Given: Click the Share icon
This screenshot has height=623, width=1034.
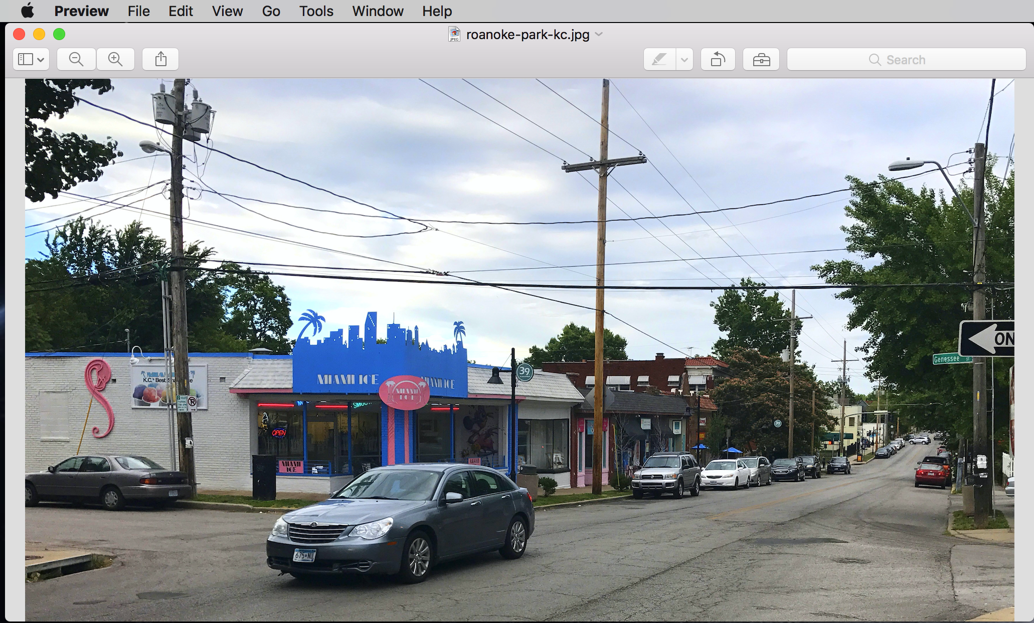Looking at the screenshot, I should [x=162, y=58].
